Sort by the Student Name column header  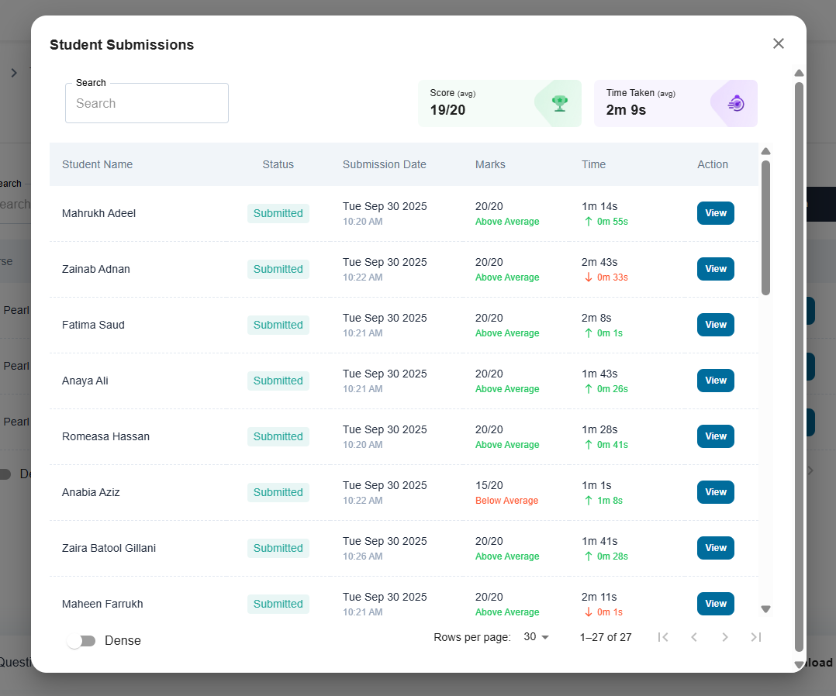[x=97, y=164]
